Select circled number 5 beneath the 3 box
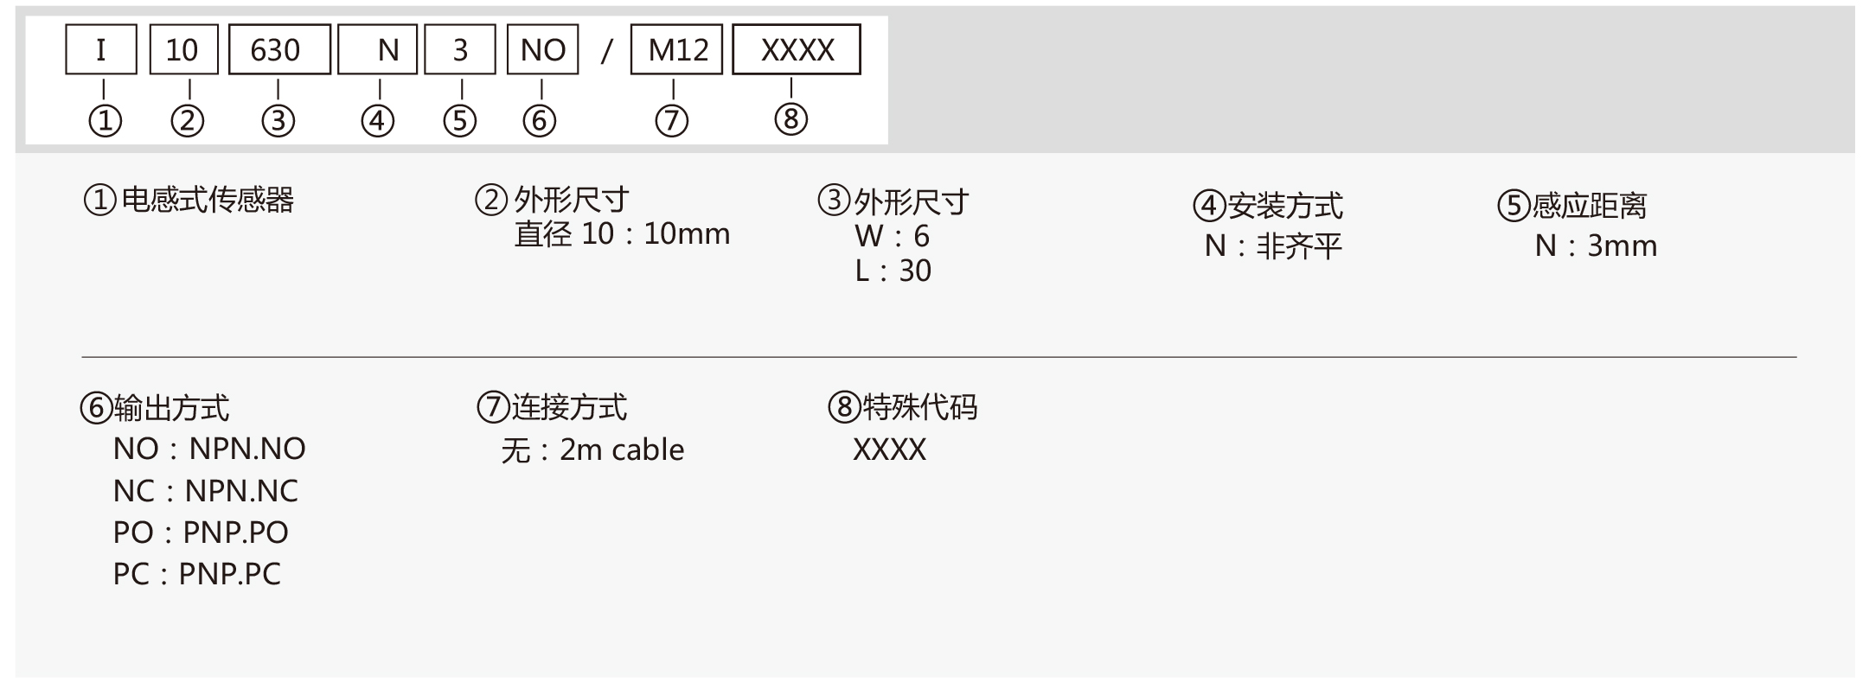 (x=460, y=121)
